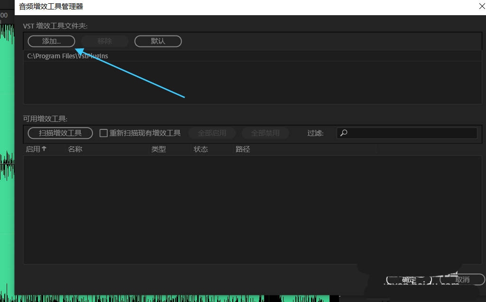Sort the list by the 启用 column
Image resolution: width=486 pixels, height=302 pixels.
click(36, 149)
